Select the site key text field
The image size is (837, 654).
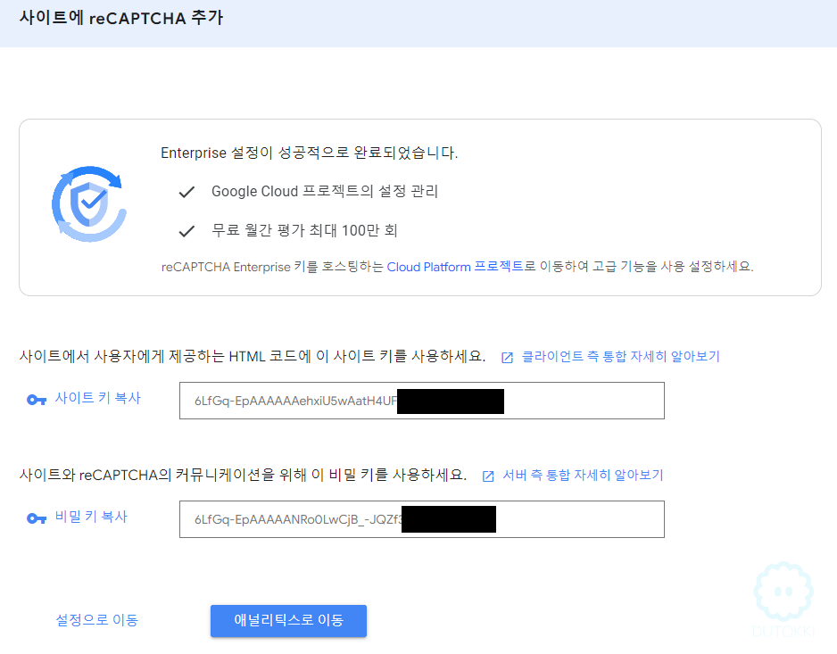[422, 401]
